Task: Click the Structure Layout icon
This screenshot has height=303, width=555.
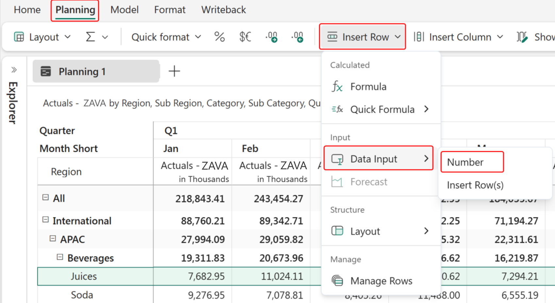Action: pos(337,231)
